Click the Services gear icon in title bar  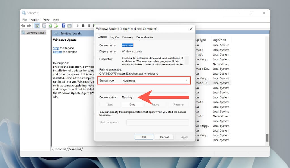tap(24, 13)
